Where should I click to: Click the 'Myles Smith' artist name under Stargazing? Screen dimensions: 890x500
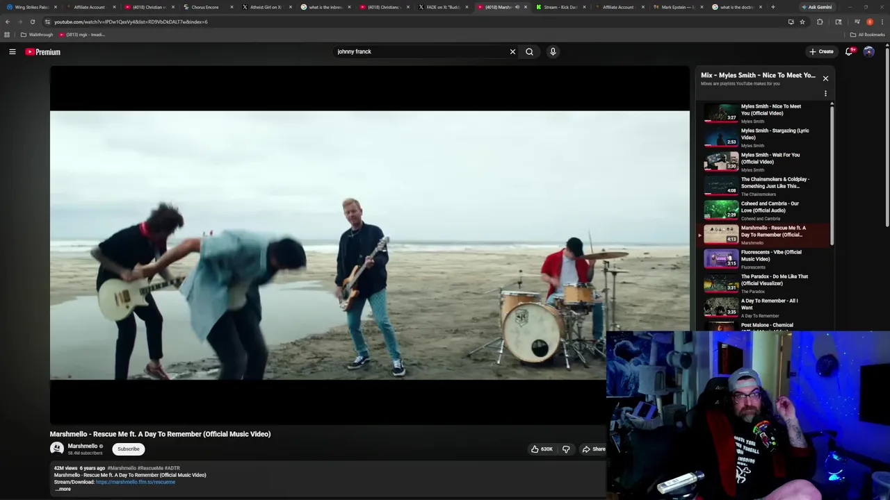tap(752, 146)
